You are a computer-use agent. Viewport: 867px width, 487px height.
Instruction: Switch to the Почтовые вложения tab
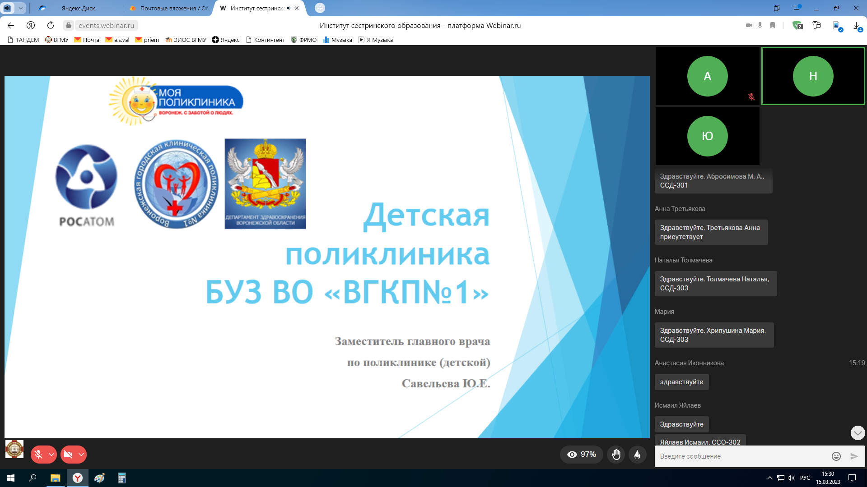coord(168,8)
